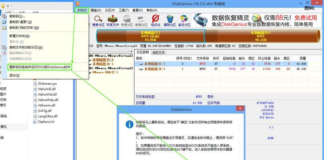The width and height of the screenshot is (324, 160).
Task: Click NTFS cell in 本地磁盘(C:) row
Action: coord(203,64)
